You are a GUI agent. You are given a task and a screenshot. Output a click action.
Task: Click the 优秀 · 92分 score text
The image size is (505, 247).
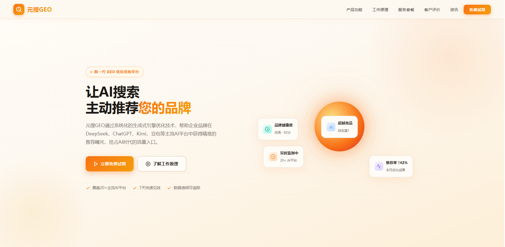click(282, 133)
